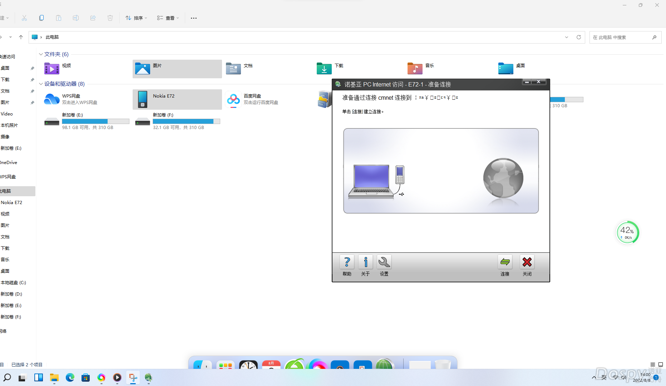This screenshot has width=666, height=386.
Task: Click the connection illustration panel
Action: (441, 171)
